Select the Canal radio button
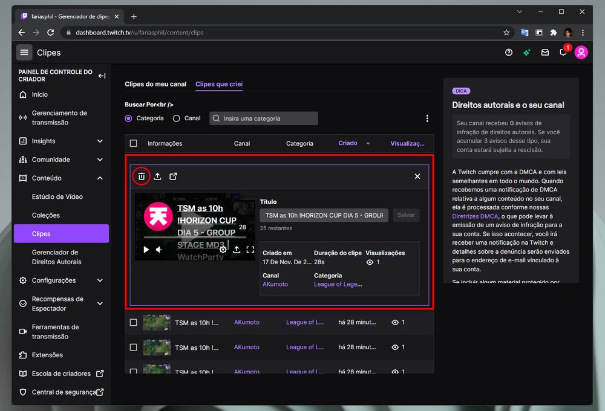 (x=177, y=118)
